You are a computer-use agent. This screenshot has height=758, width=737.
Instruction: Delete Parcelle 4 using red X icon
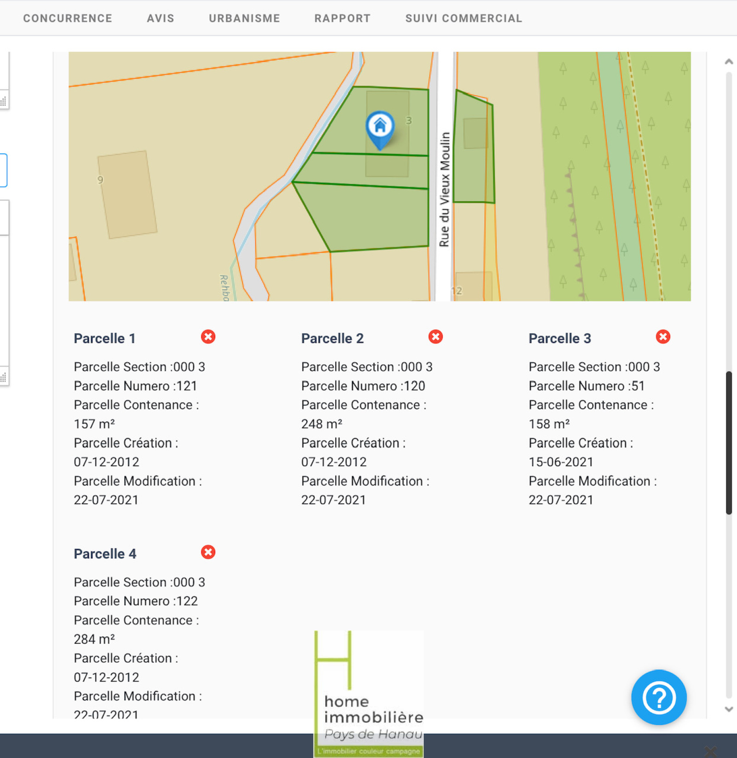tap(208, 552)
